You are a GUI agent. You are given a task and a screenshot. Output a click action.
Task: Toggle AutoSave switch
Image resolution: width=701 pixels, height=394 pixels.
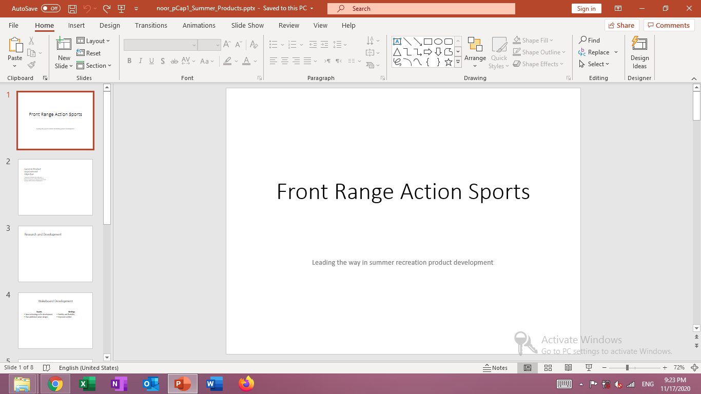pos(50,9)
